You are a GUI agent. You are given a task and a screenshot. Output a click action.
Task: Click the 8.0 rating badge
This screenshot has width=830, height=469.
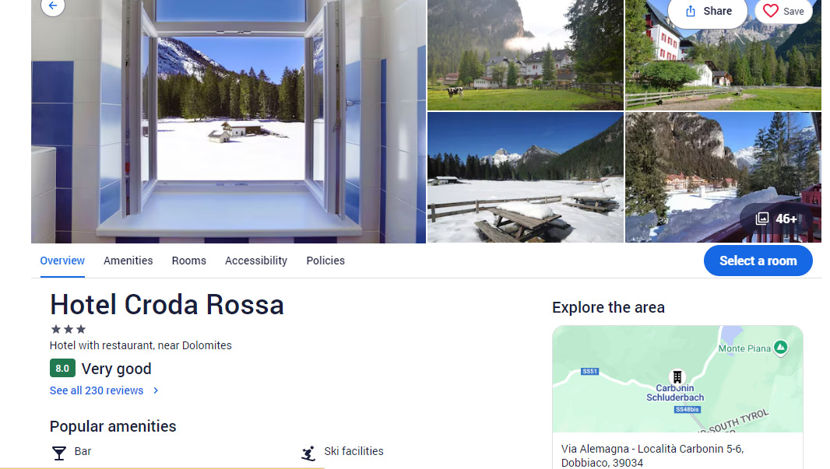pyautogui.click(x=62, y=368)
